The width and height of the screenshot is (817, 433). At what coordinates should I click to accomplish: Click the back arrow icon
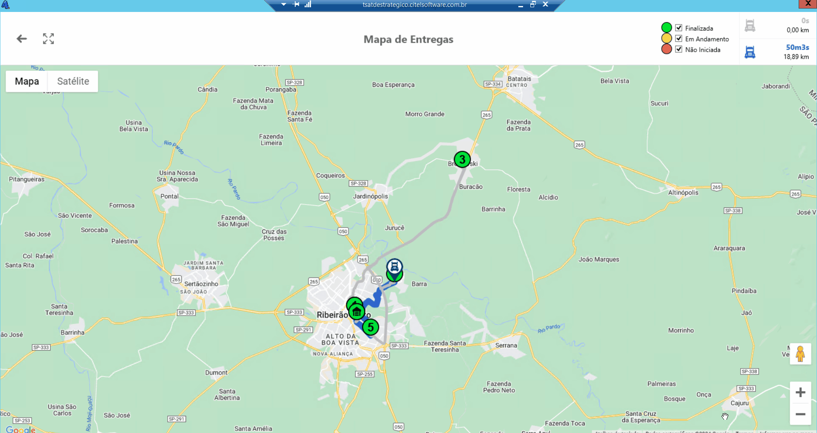pyautogui.click(x=22, y=39)
